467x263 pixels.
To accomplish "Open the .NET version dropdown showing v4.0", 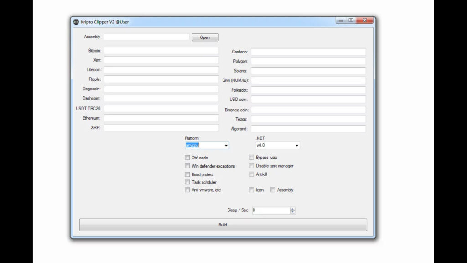I will [278, 145].
